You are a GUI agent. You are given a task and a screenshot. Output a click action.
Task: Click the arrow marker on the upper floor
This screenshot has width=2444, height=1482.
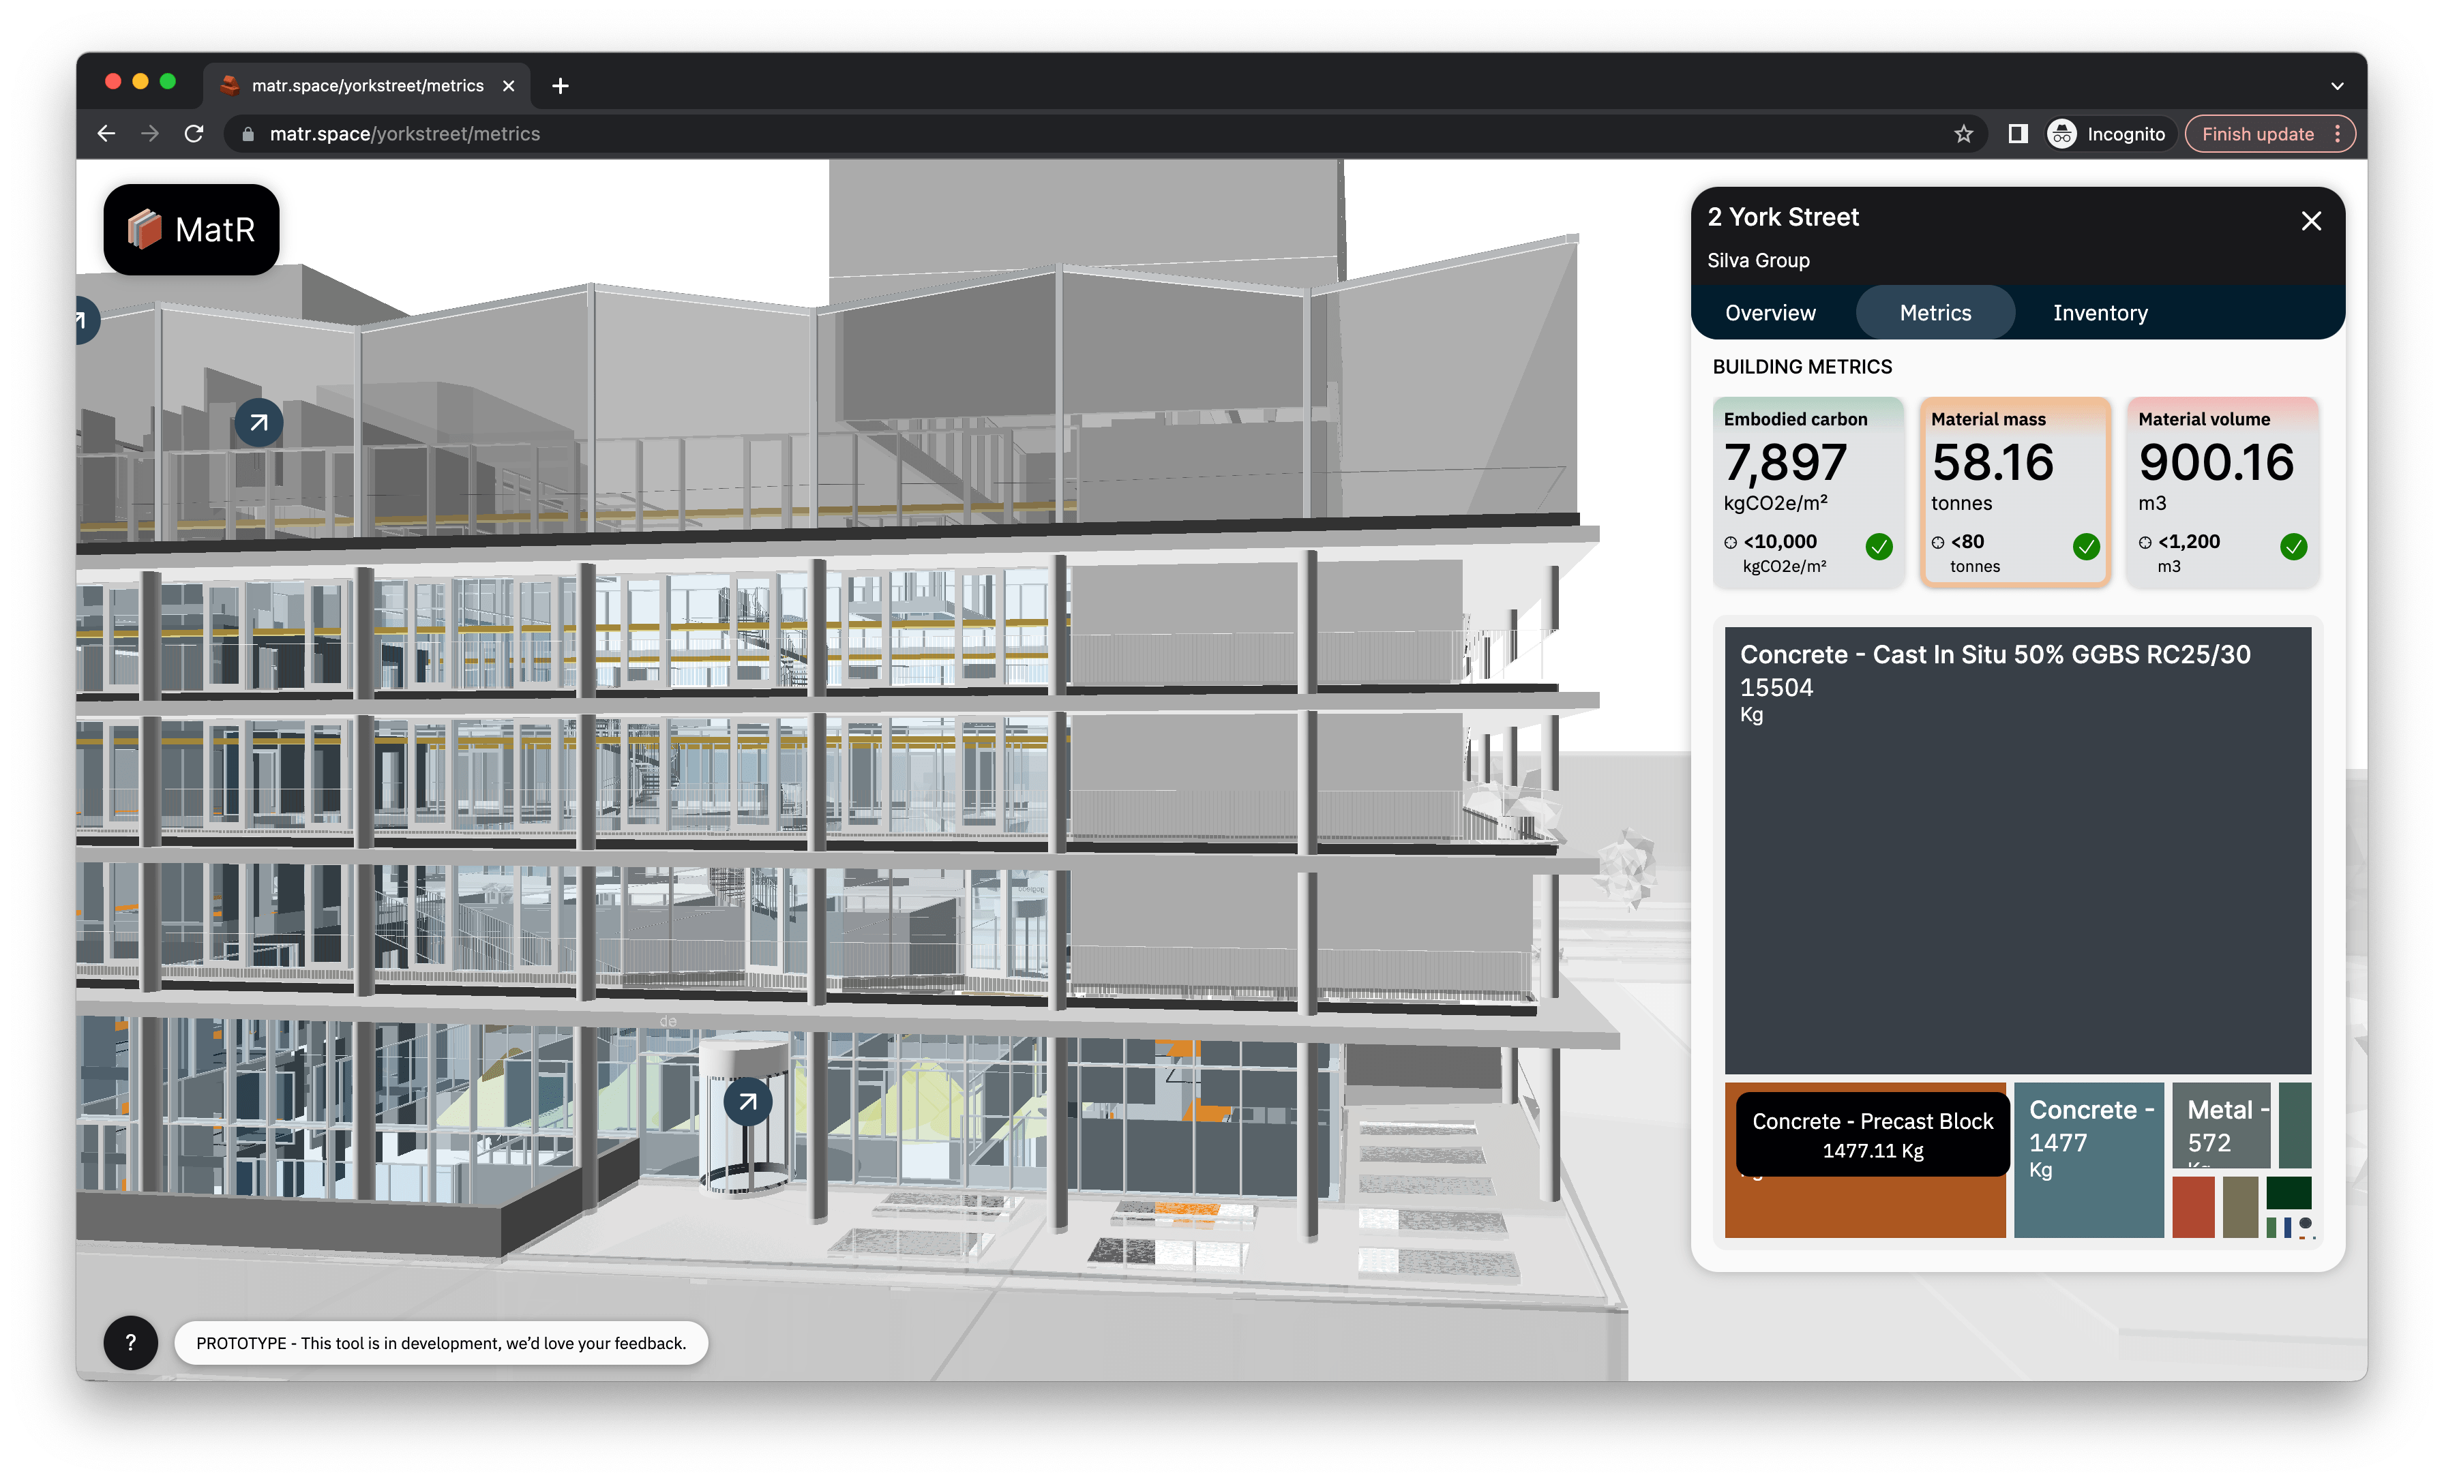pos(258,423)
